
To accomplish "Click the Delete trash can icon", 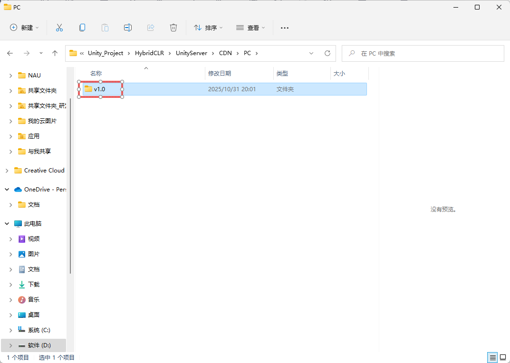I will pos(173,28).
